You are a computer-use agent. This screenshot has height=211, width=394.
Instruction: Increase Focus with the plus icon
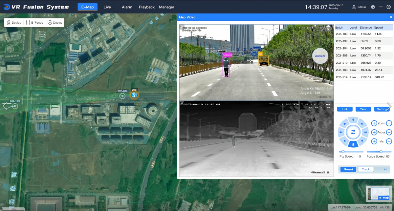point(374,132)
